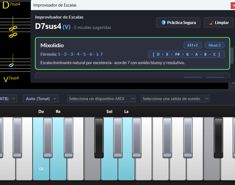This screenshot has width=235, height=185.
Task: Click the cyan bass note on the lower staff
Action: 11,65
